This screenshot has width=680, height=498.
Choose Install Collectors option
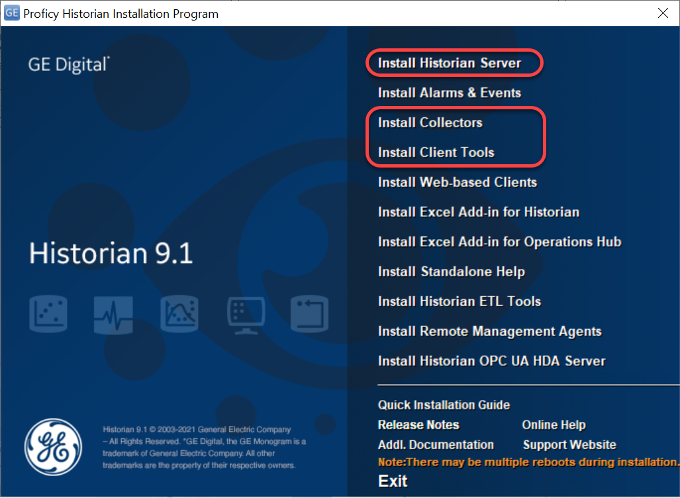click(x=430, y=123)
